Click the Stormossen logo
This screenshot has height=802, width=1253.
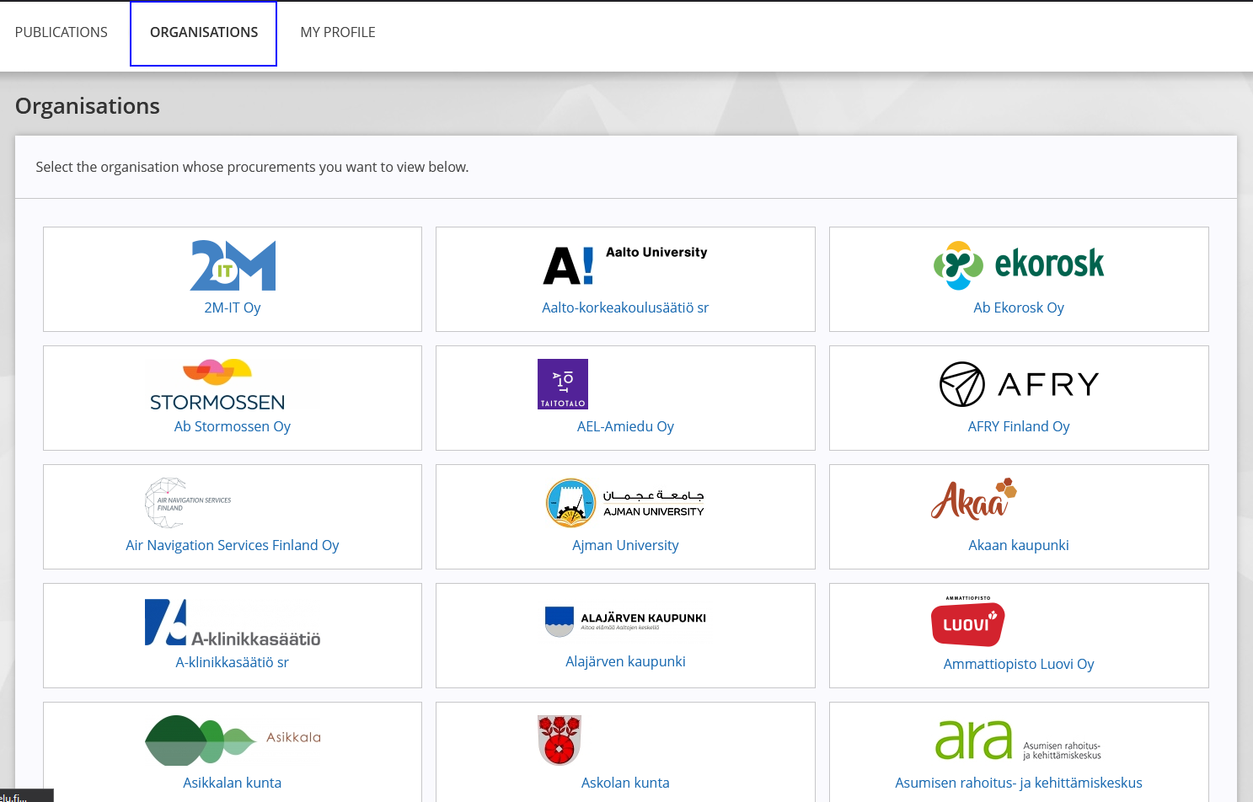(x=217, y=385)
